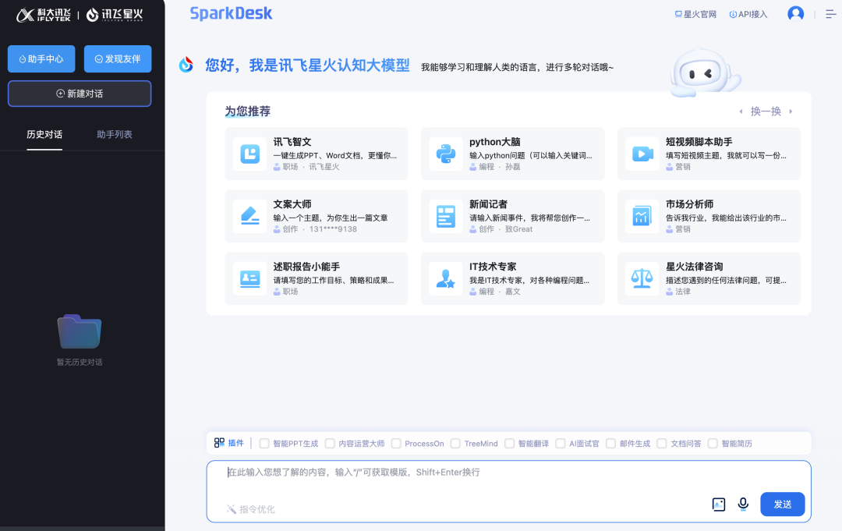Image resolution: width=842 pixels, height=531 pixels.
Task: Switch to the 历史对话 tab
Action: point(44,134)
